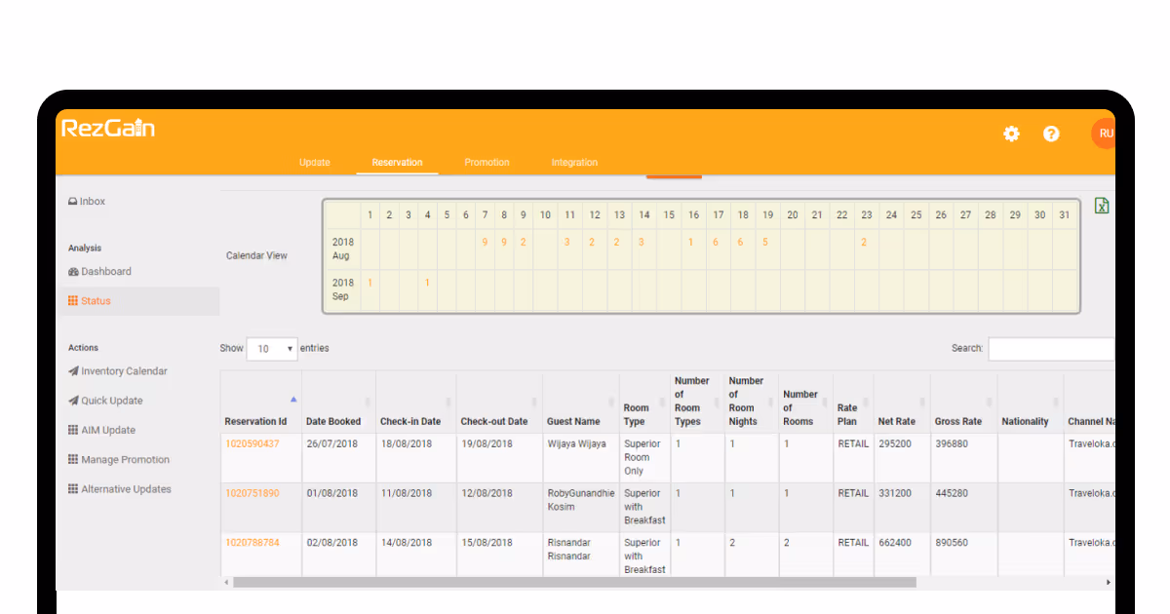Open reservation 1020751890
Image resolution: width=1170 pixels, height=614 pixels.
tap(252, 493)
